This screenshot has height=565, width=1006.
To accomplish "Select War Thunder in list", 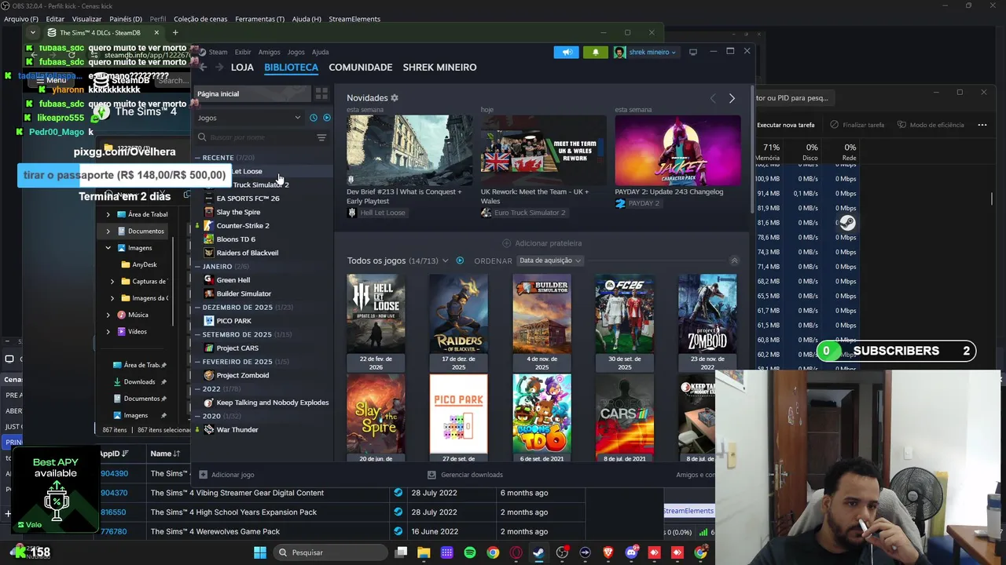I will (237, 430).
